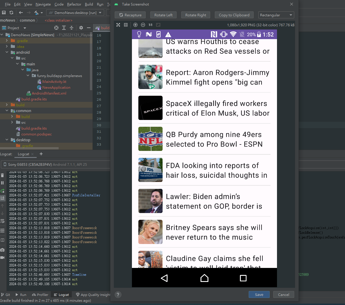Click Recapture button
The image size is (345, 305).
point(130,15)
